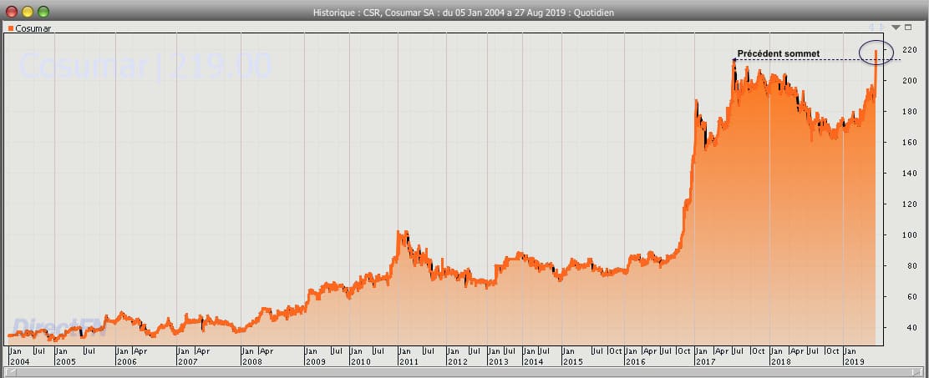Zoom the window with green button
Screen dimensions: 929x378
[x=43, y=12]
